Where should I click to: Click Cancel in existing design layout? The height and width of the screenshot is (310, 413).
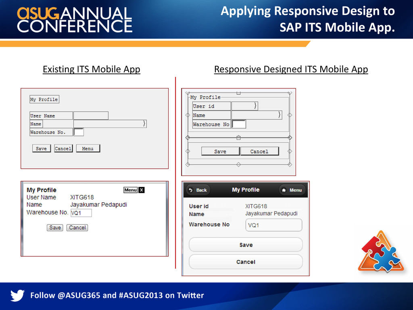click(x=63, y=149)
